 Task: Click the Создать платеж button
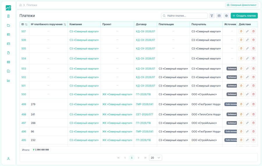[244, 16]
